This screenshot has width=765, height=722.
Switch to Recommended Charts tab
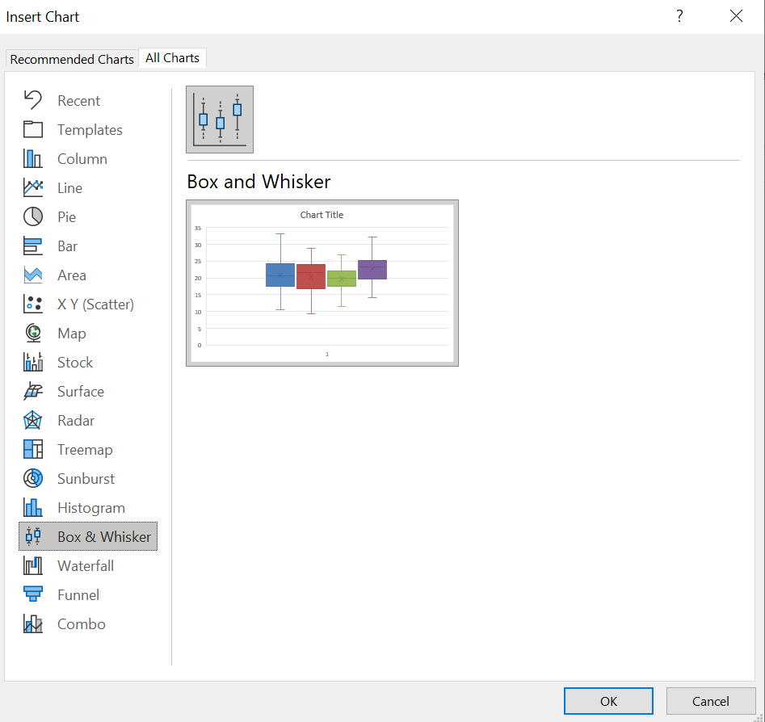click(x=72, y=59)
